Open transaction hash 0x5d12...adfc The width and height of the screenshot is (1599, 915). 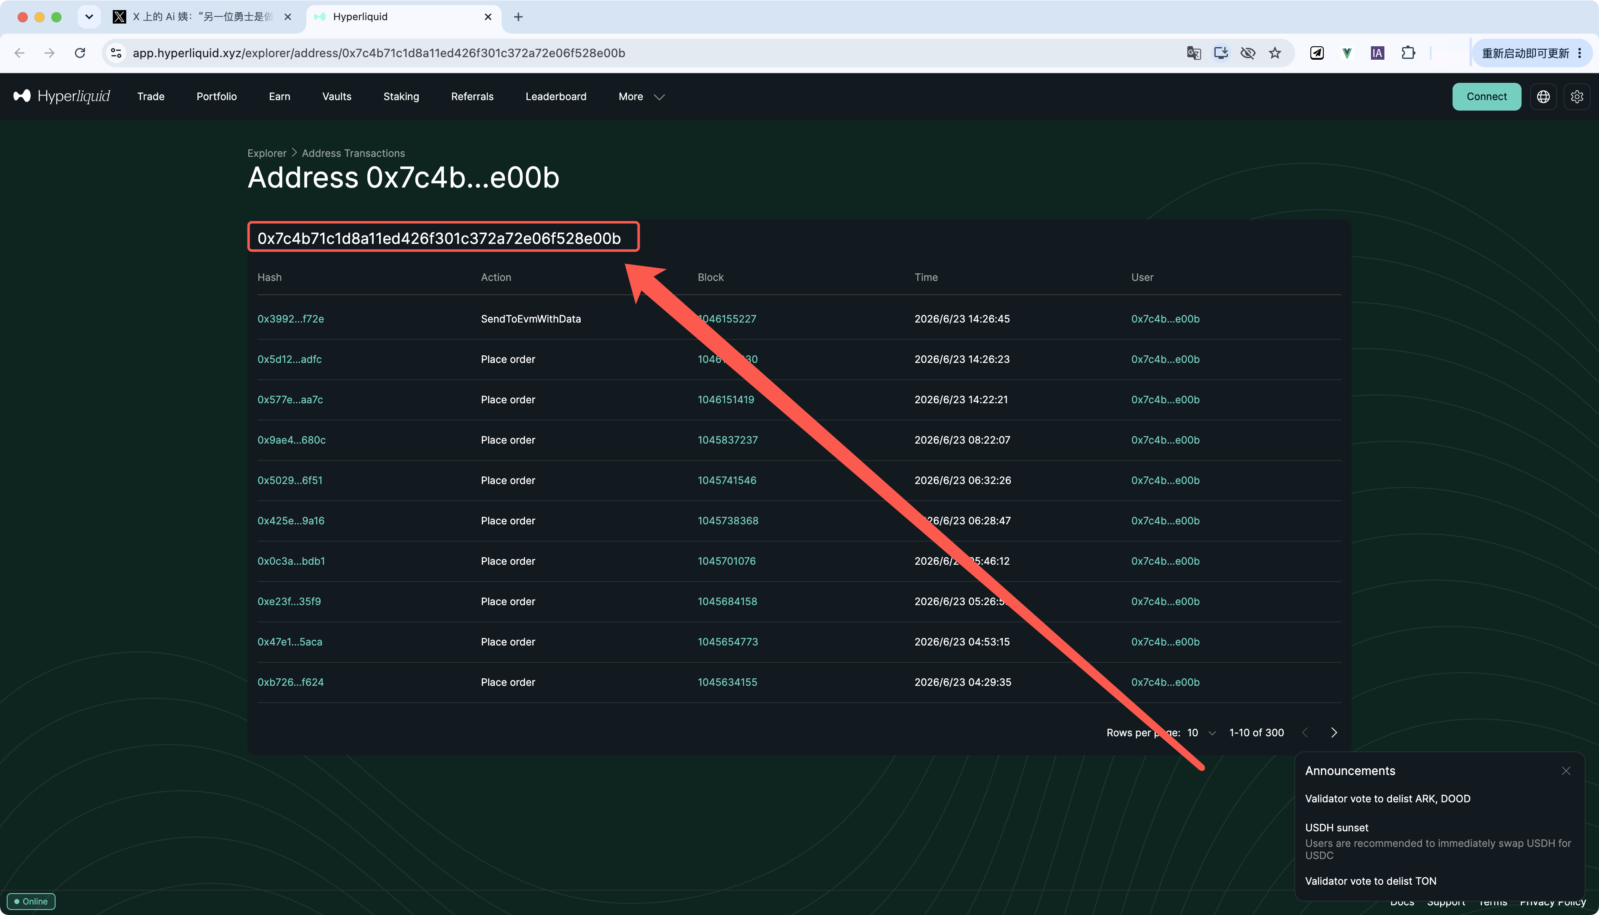(x=289, y=360)
